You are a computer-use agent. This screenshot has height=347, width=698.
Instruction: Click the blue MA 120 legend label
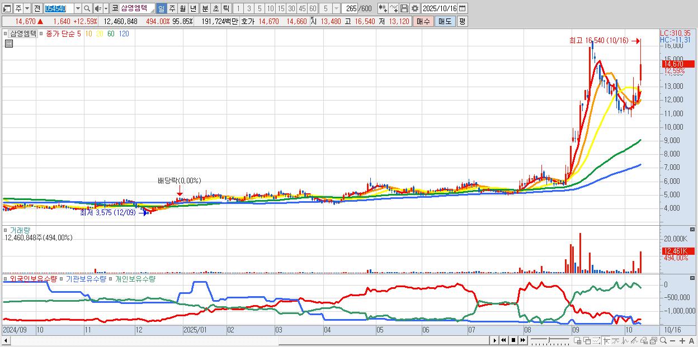124,34
